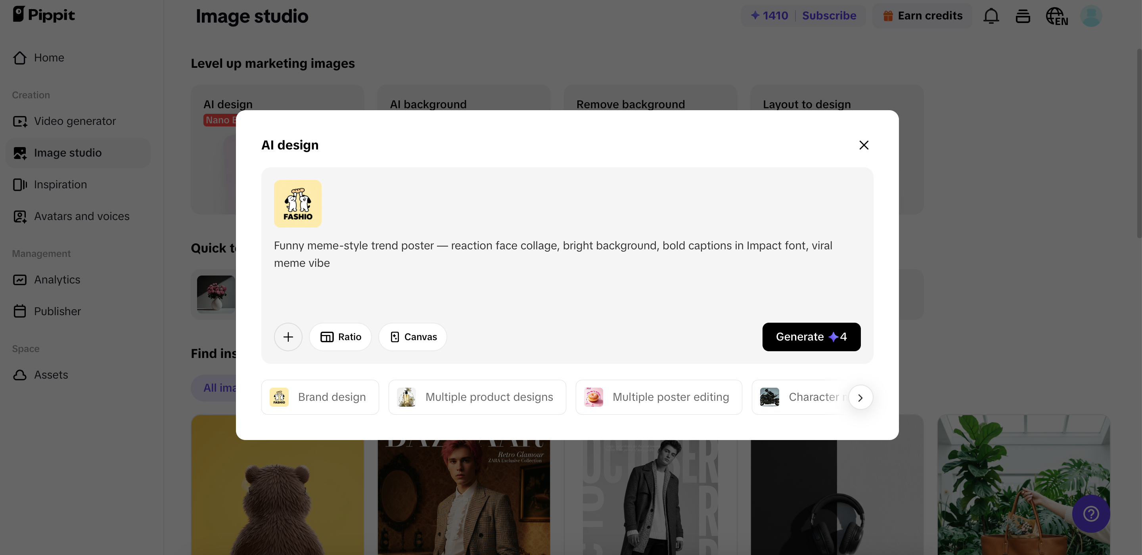This screenshot has height=555, width=1142.
Task: Close the AI design dialog
Action: pos(864,145)
